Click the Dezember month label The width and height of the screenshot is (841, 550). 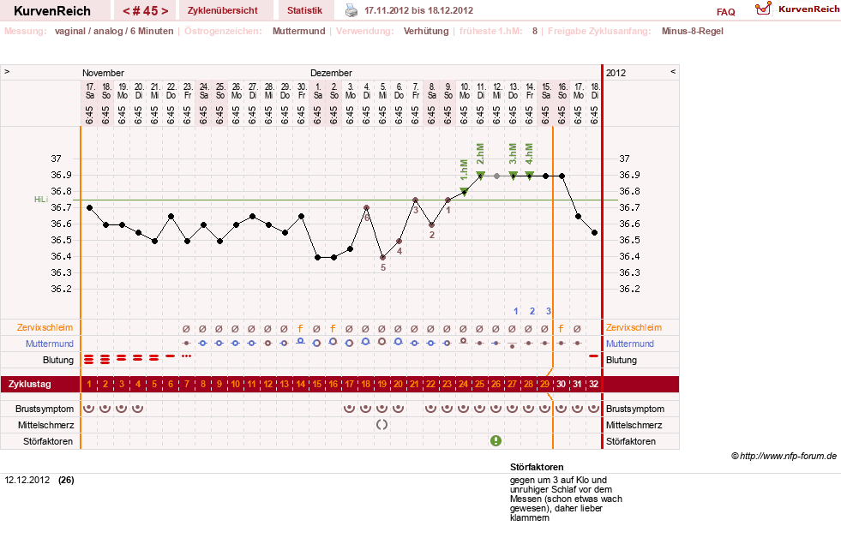(x=331, y=73)
